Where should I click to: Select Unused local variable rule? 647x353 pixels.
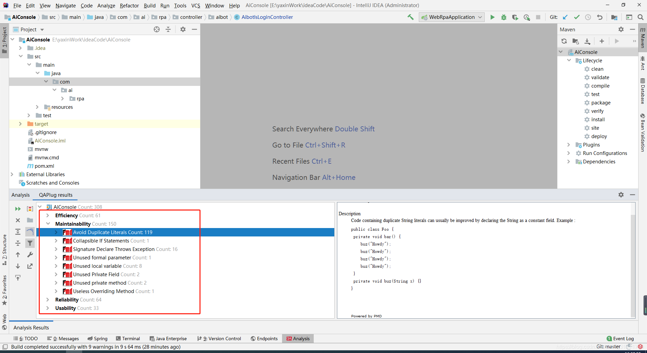coord(97,266)
